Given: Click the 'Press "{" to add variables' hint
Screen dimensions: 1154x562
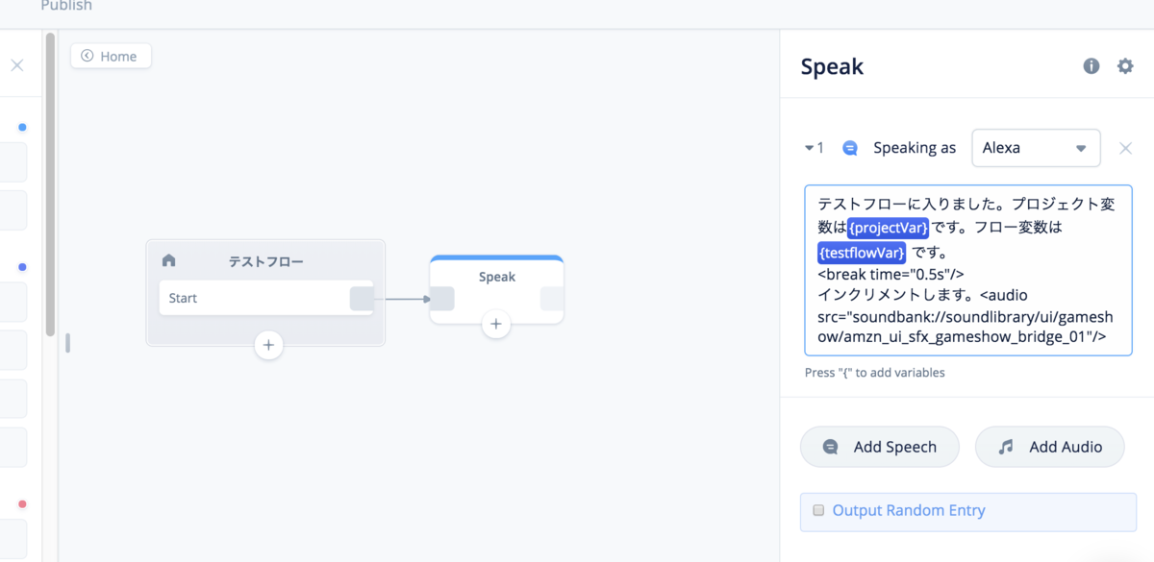Looking at the screenshot, I should pyautogui.click(x=874, y=372).
